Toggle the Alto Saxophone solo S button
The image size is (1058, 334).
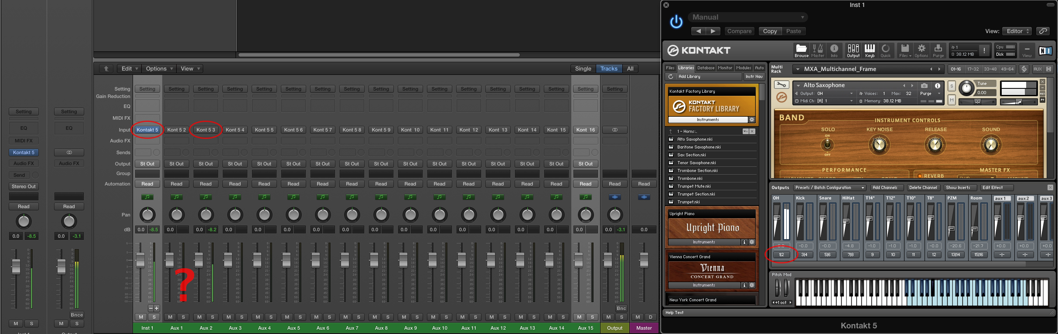(x=952, y=86)
